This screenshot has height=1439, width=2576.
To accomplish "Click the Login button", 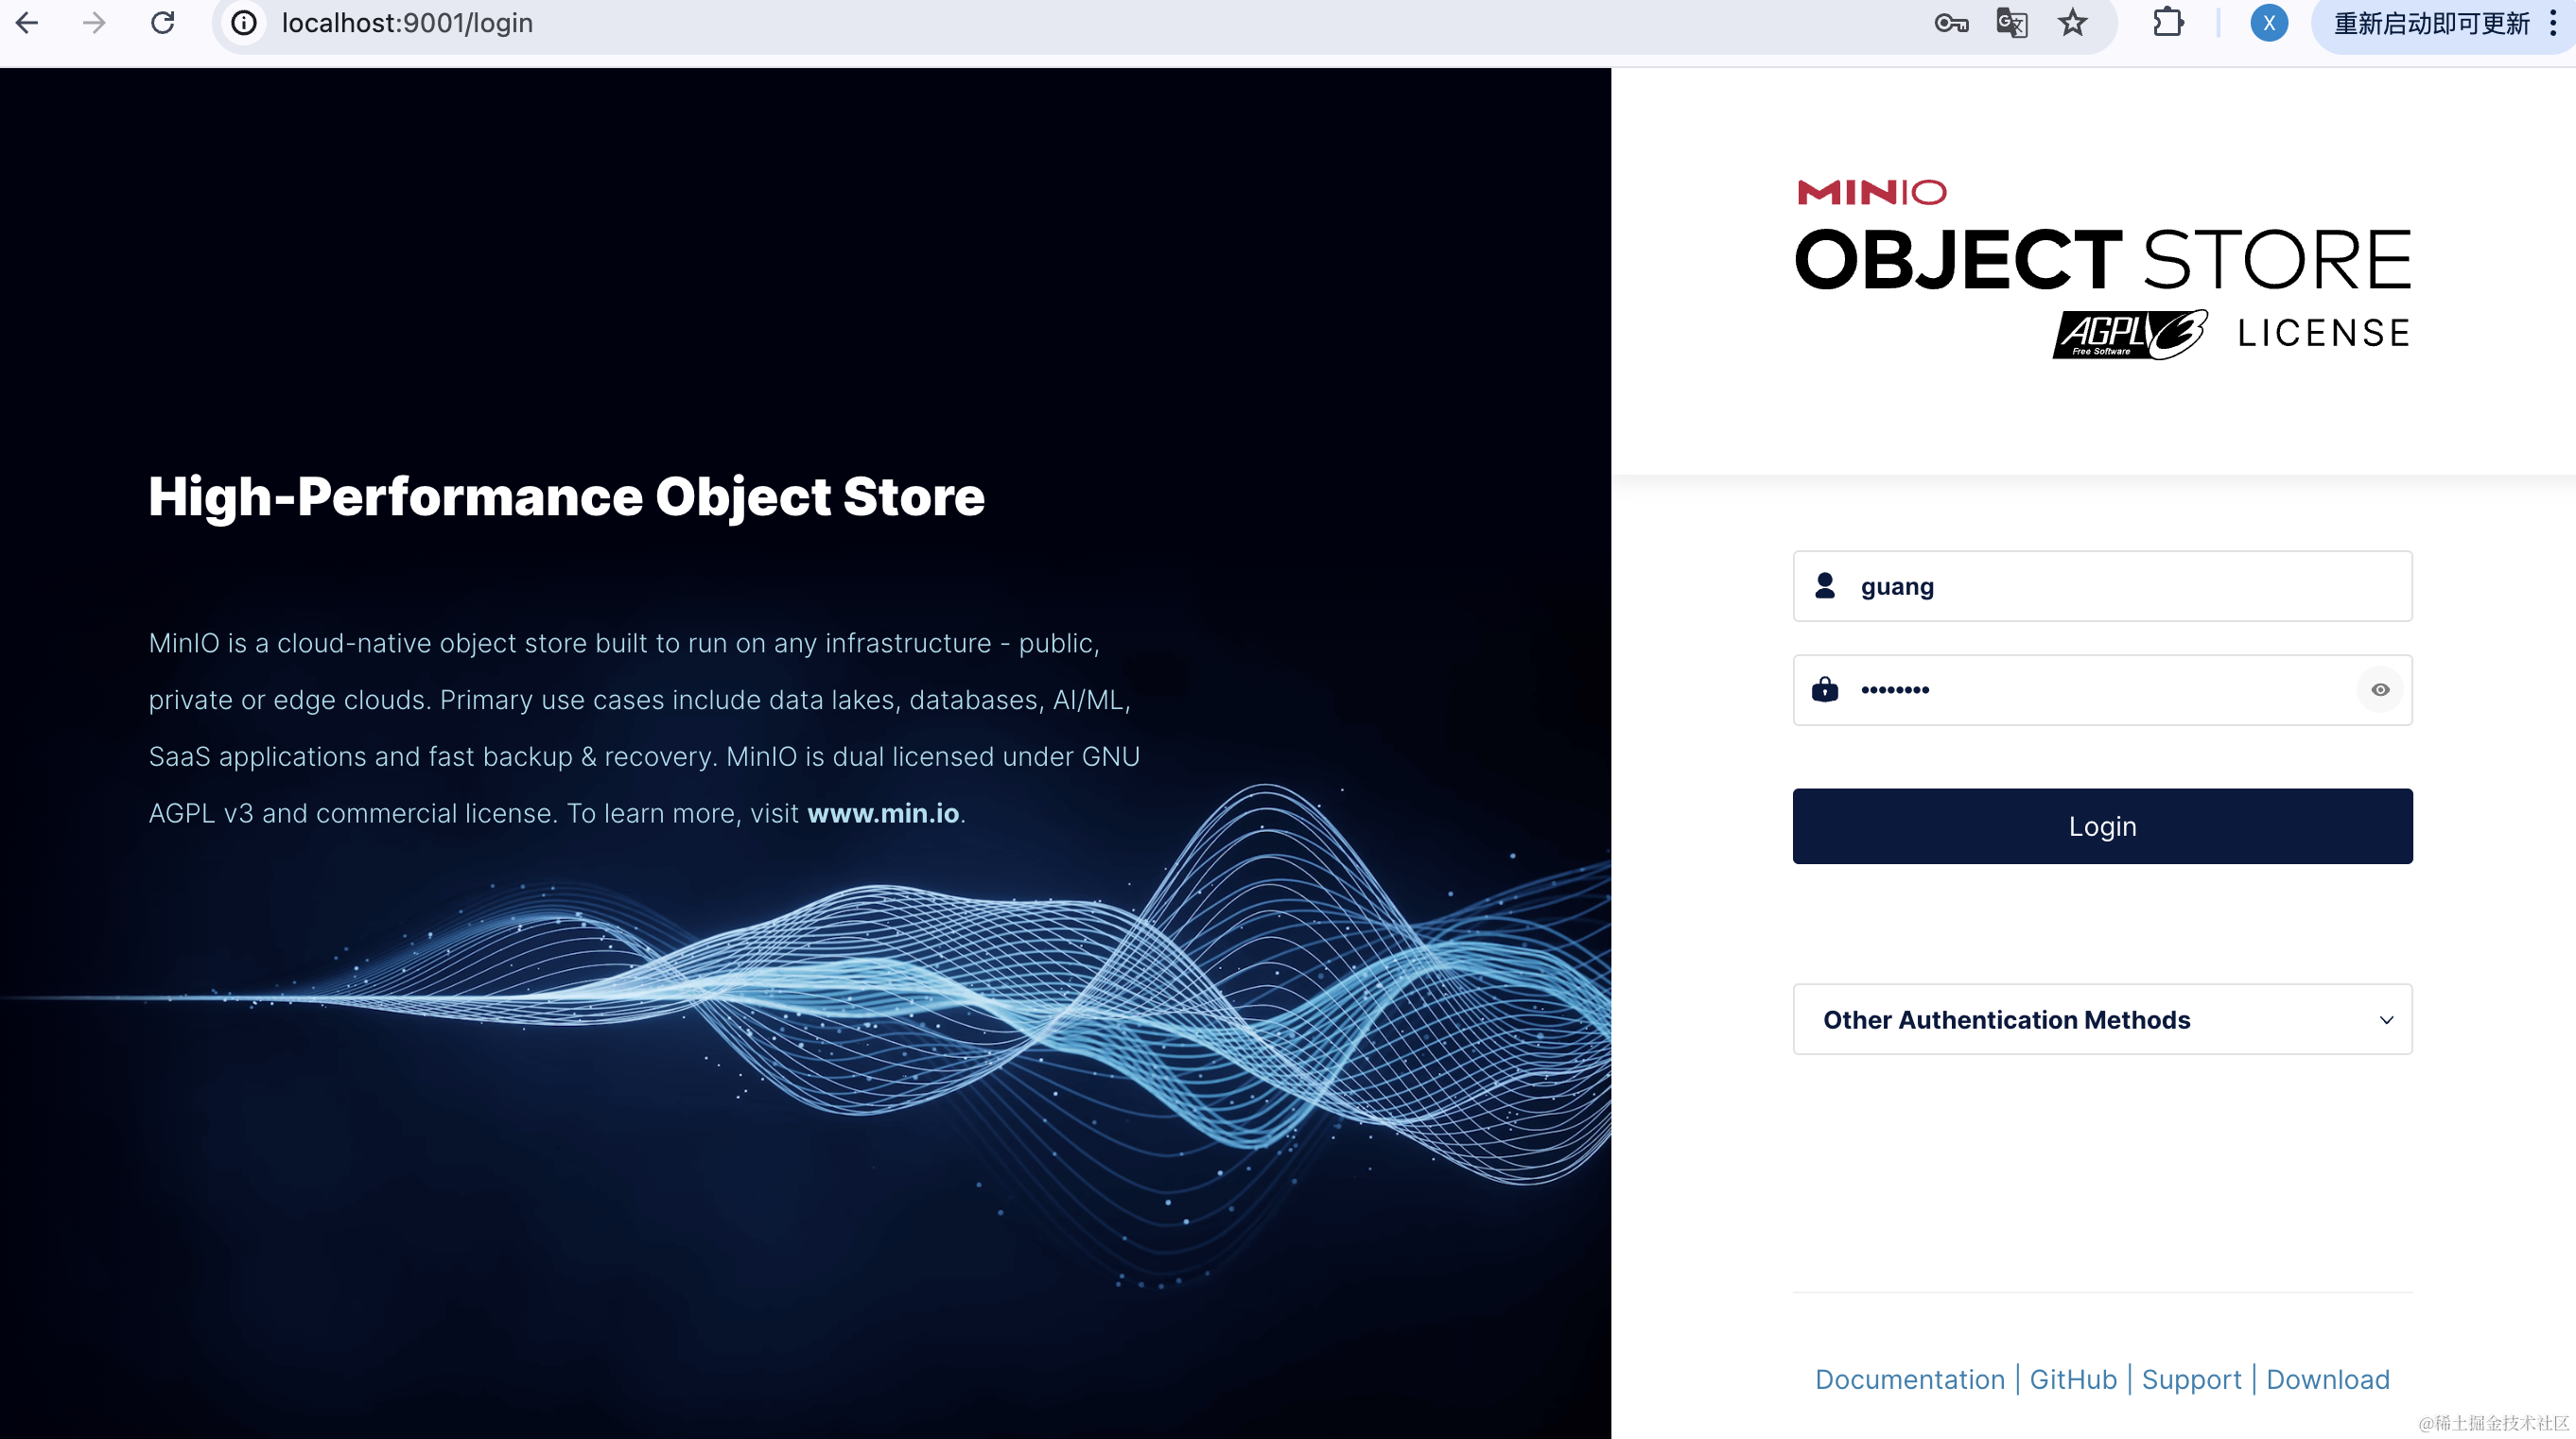I will point(2102,826).
